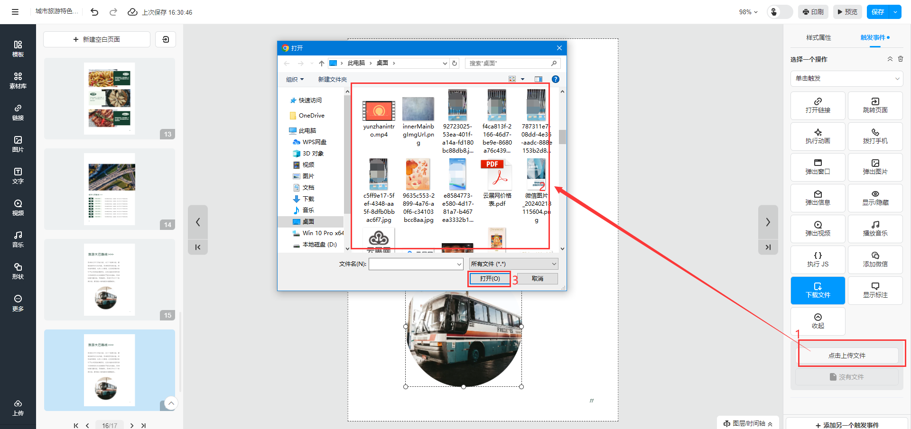
Task: Click the 显示/隐藏 show-hide action
Action: click(875, 198)
